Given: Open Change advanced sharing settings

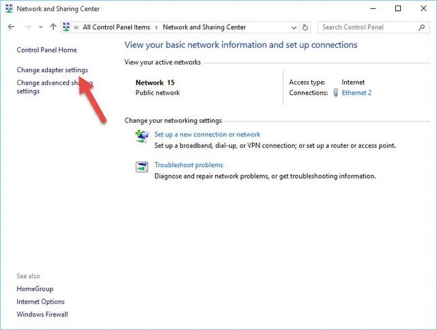Looking at the screenshot, I should pyautogui.click(x=55, y=87).
